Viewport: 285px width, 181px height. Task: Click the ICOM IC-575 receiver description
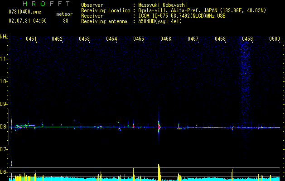click(182, 16)
